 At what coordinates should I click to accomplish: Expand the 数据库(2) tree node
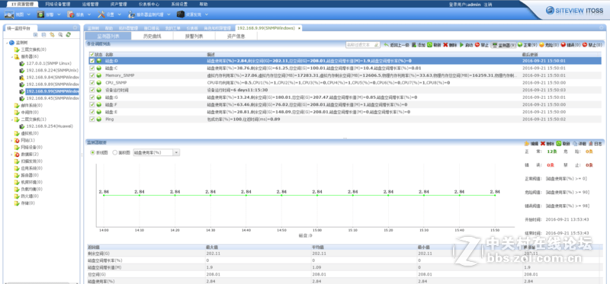click(x=12, y=155)
